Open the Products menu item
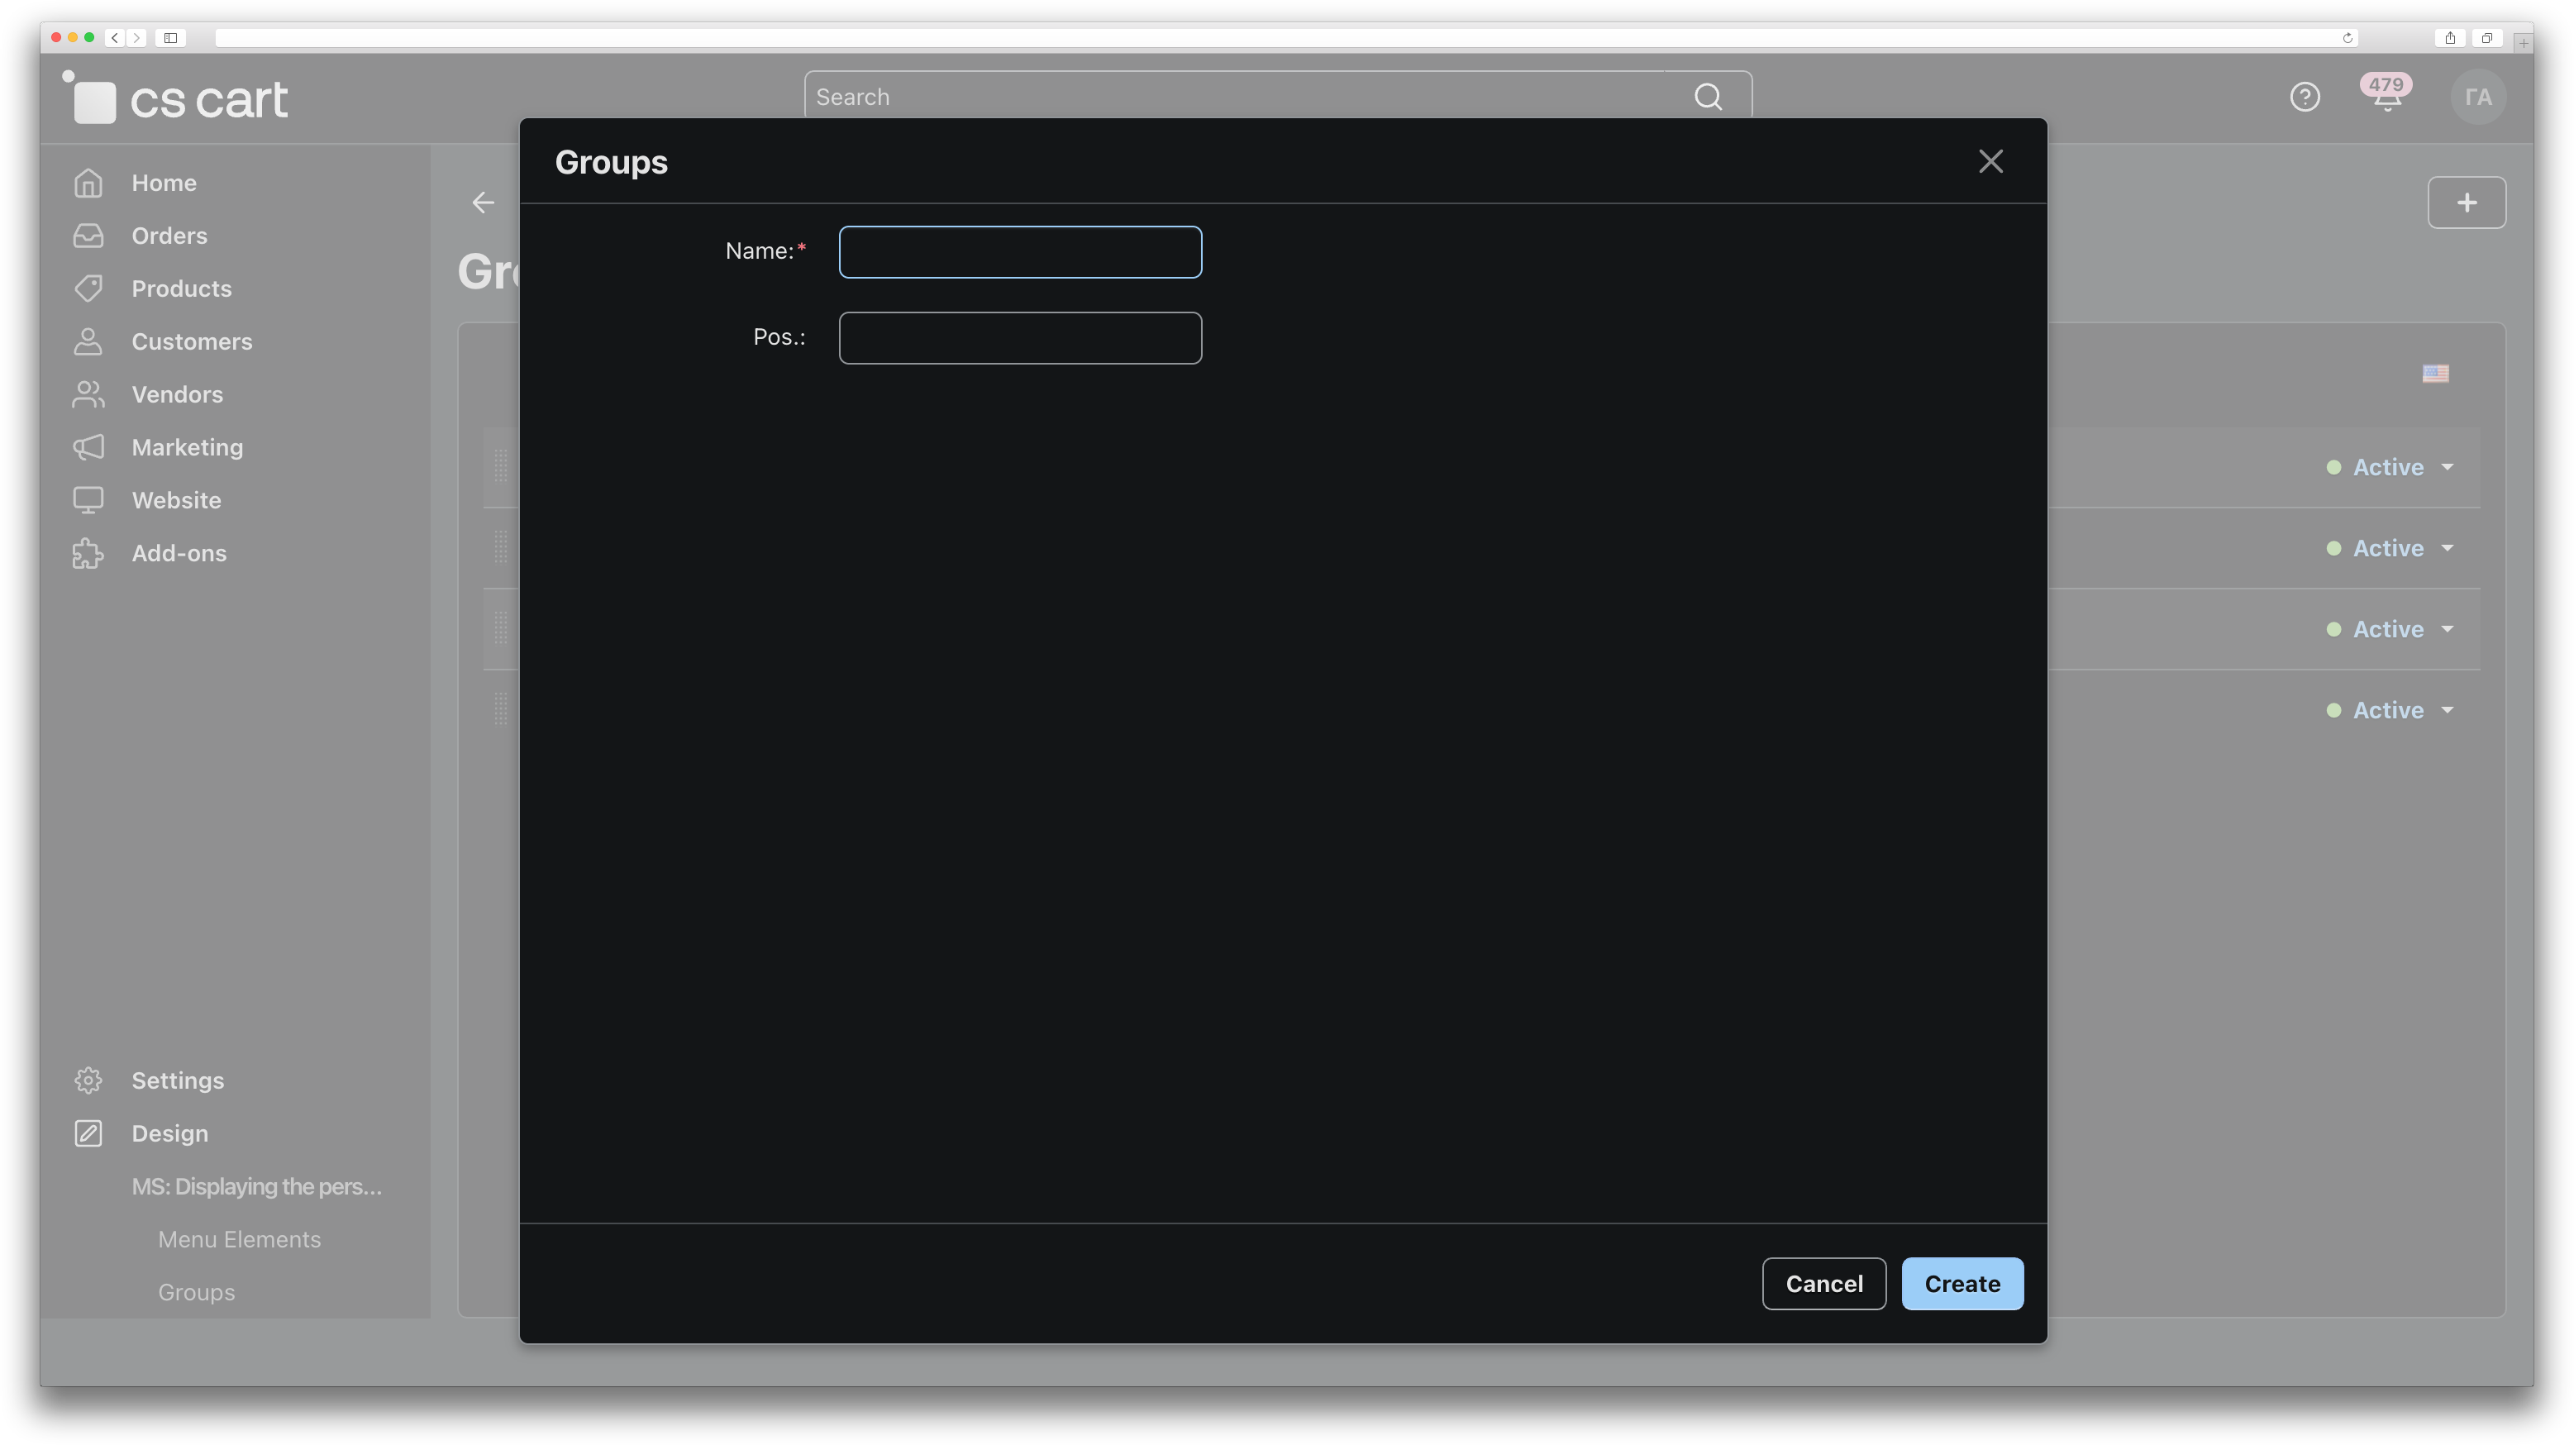Viewport: 2574px width, 1445px height. coord(181,289)
